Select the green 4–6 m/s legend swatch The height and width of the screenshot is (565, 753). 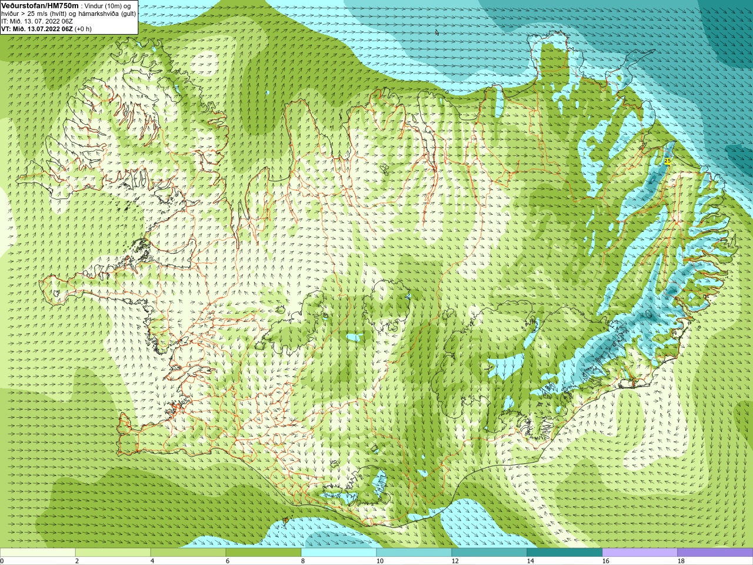188,553
